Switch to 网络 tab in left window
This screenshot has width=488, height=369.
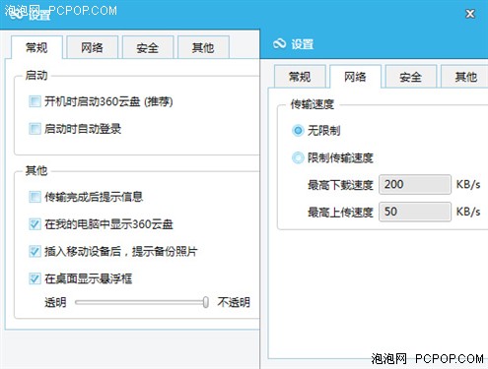(92, 48)
